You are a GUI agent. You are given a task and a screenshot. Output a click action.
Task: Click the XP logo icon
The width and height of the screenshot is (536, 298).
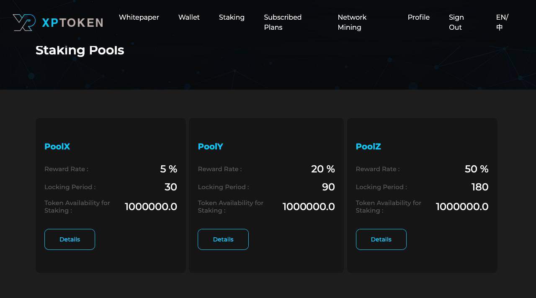24,23
